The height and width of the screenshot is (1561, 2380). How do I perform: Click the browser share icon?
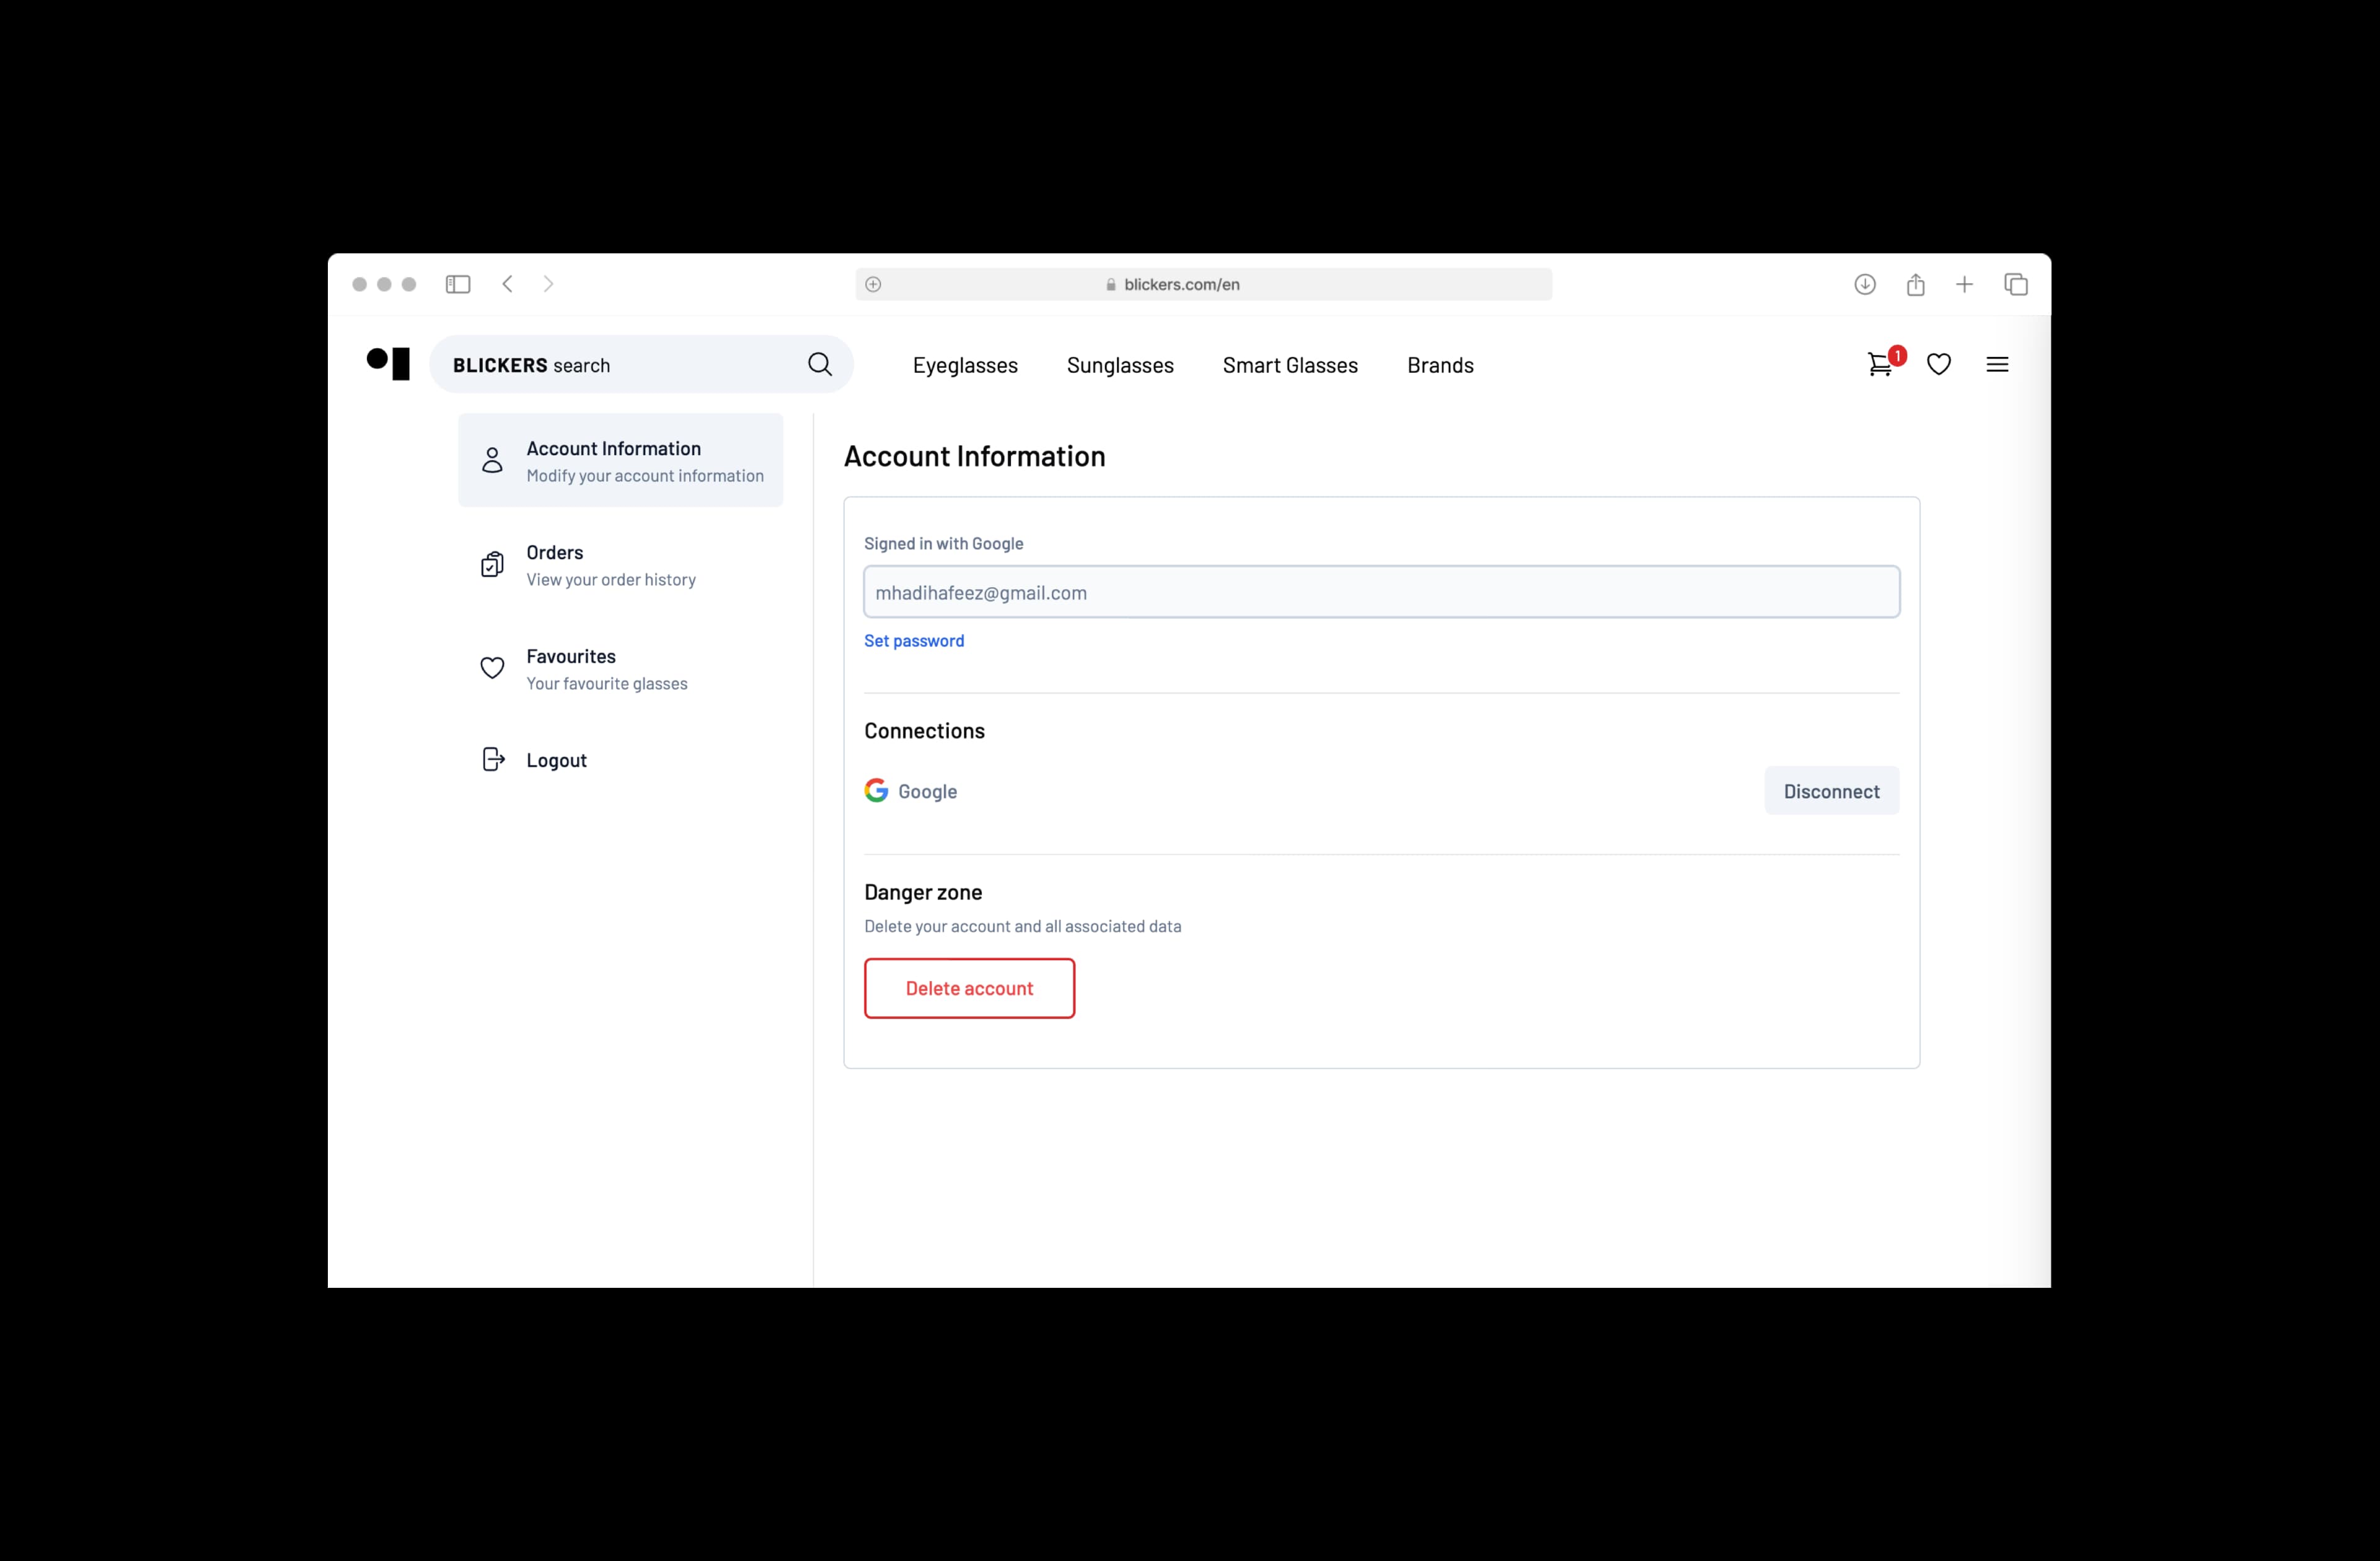[x=1915, y=285]
